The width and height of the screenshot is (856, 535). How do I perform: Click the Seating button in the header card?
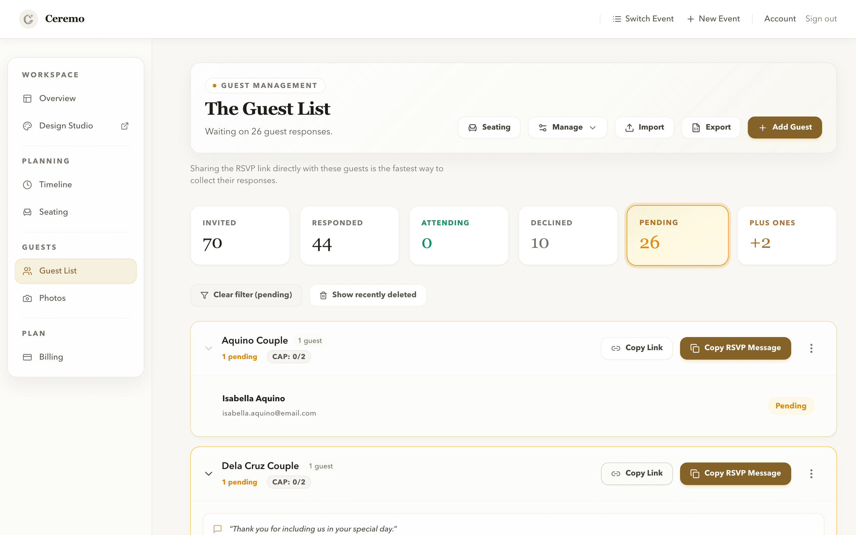click(x=489, y=128)
